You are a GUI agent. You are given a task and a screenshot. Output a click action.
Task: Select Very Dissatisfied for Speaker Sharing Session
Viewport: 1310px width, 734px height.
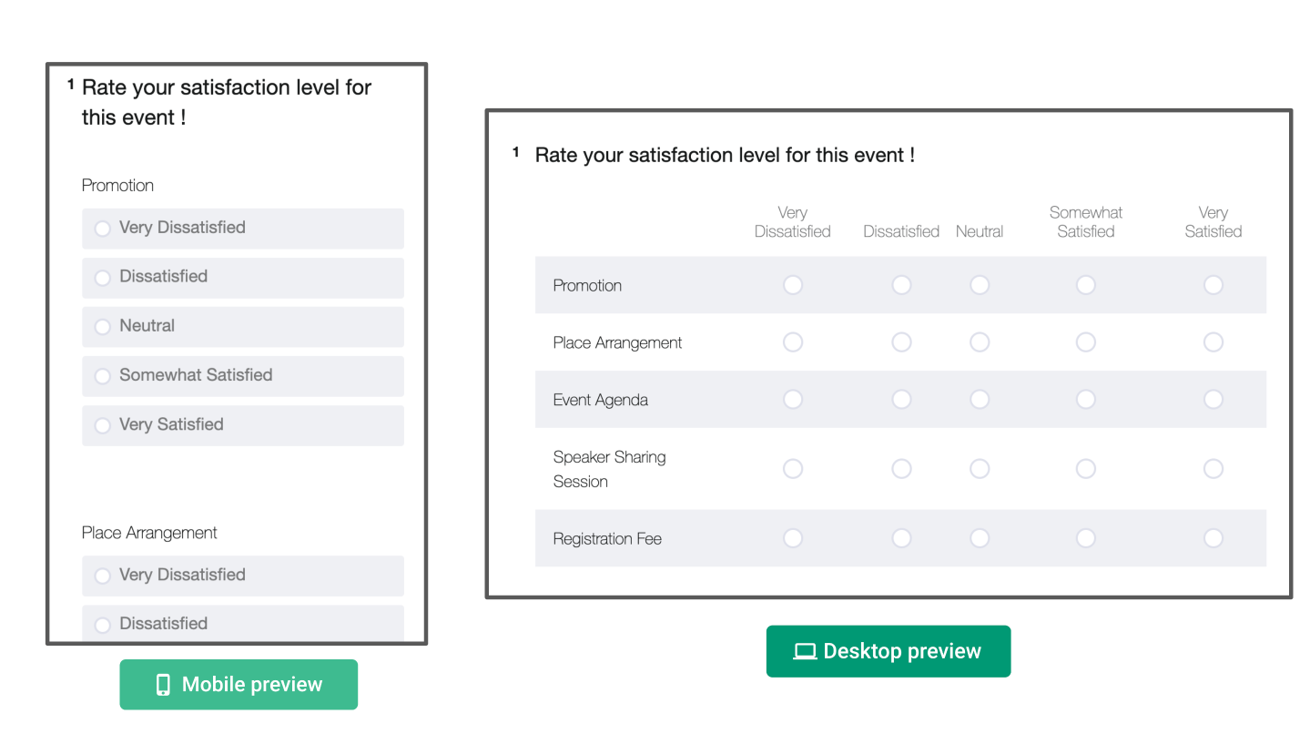click(792, 468)
